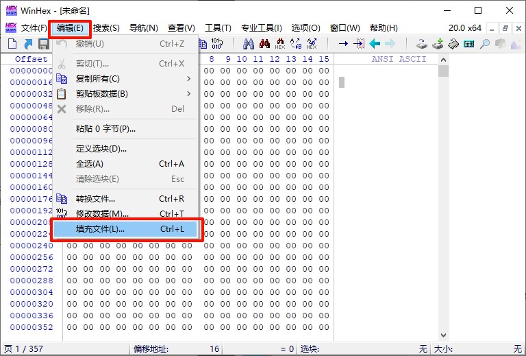
Task: Click the 大小 status field
Action: 478,349
